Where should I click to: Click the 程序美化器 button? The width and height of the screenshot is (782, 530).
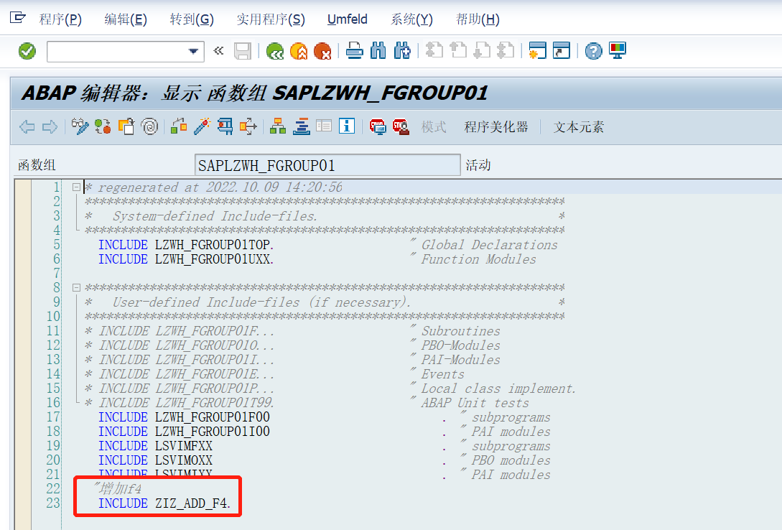pos(495,126)
